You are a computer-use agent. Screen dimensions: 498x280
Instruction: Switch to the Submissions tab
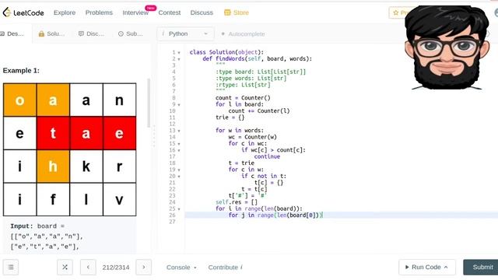tap(131, 33)
